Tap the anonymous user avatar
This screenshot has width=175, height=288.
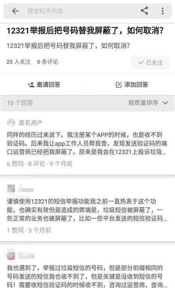11,123
